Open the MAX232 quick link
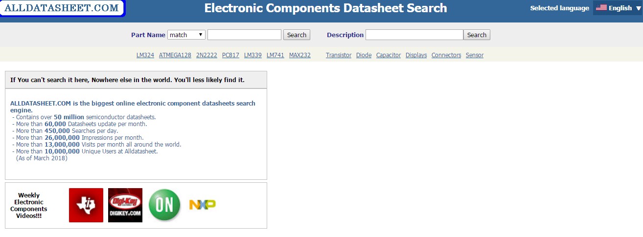 pos(300,55)
